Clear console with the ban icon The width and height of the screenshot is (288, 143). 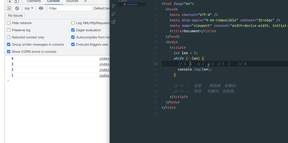pos(17,9)
